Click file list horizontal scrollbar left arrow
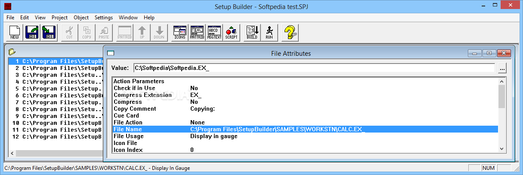This screenshot has width=523, height=175. click(x=12, y=154)
